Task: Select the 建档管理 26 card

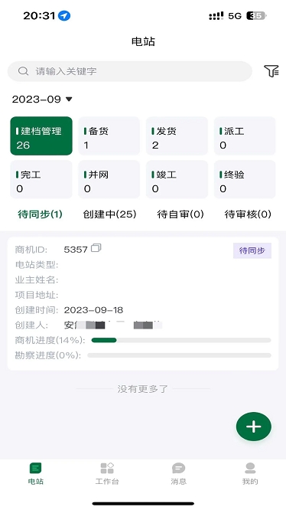Action: [x=41, y=136]
